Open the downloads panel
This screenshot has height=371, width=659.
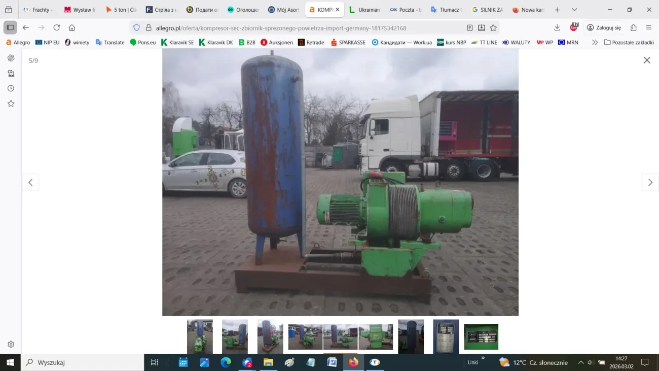coord(557,28)
